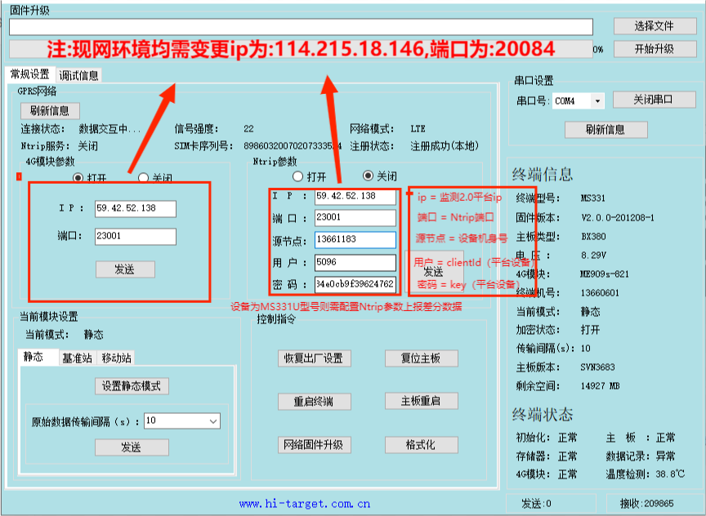The width and height of the screenshot is (706, 516).
Task: Click the 设置静态模式 button
Action: [132, 385]
